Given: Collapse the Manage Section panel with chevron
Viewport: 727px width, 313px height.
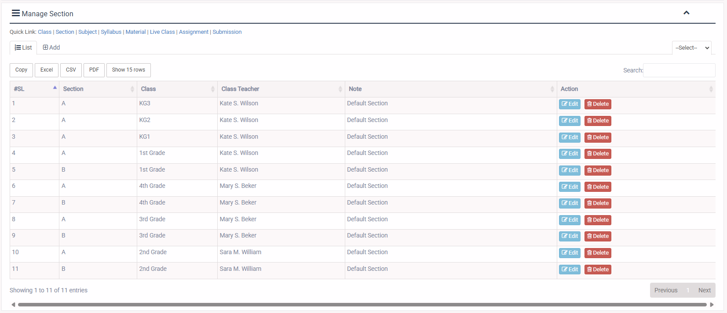Looking at the screenshot, I should (686, 13).
